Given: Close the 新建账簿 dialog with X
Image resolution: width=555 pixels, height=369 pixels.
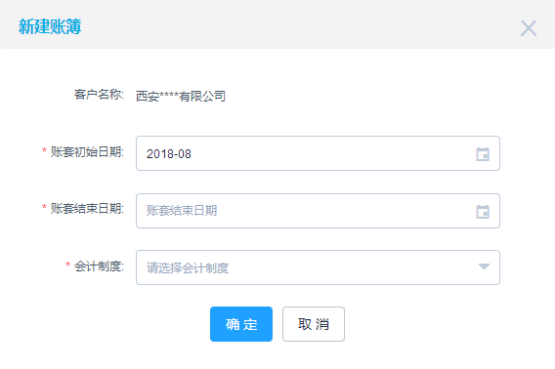Looking at the screenshot, I should pyautogui.click(x=529, y=28).
